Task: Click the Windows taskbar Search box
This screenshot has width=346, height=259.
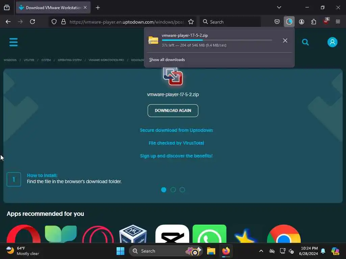Action: tap(166, 251)
